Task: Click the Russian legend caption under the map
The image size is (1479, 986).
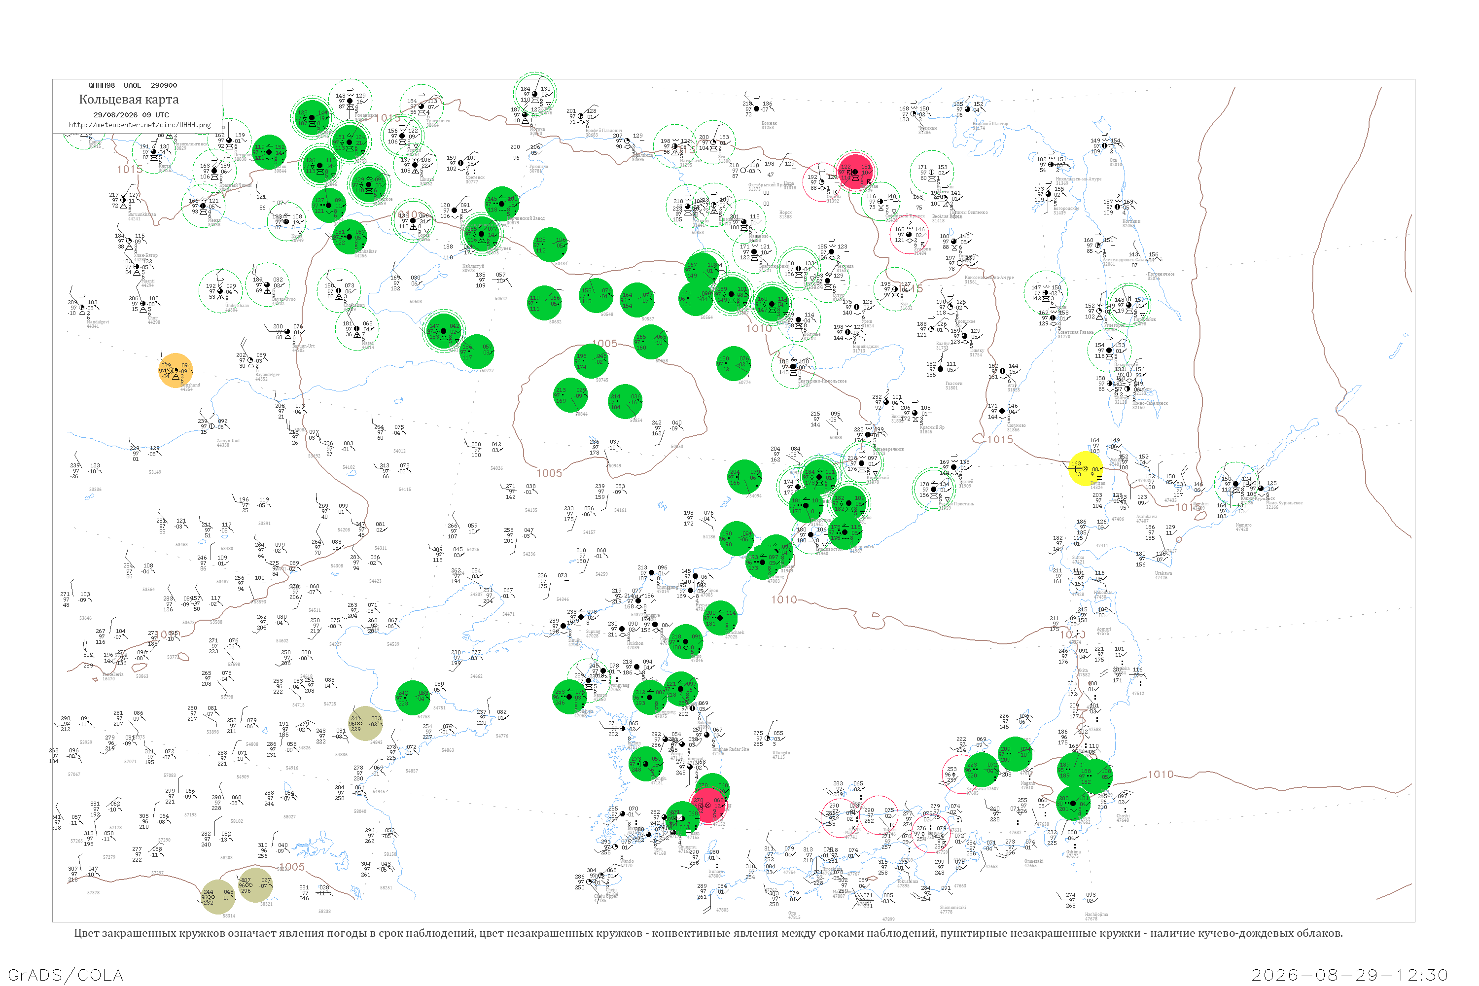Action: pyautogui.click(x=708, y=933)
